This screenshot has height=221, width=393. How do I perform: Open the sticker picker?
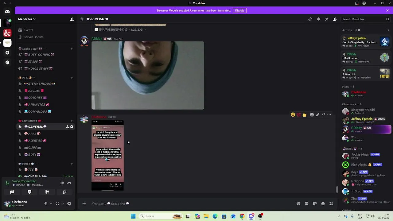click(315, 204)
